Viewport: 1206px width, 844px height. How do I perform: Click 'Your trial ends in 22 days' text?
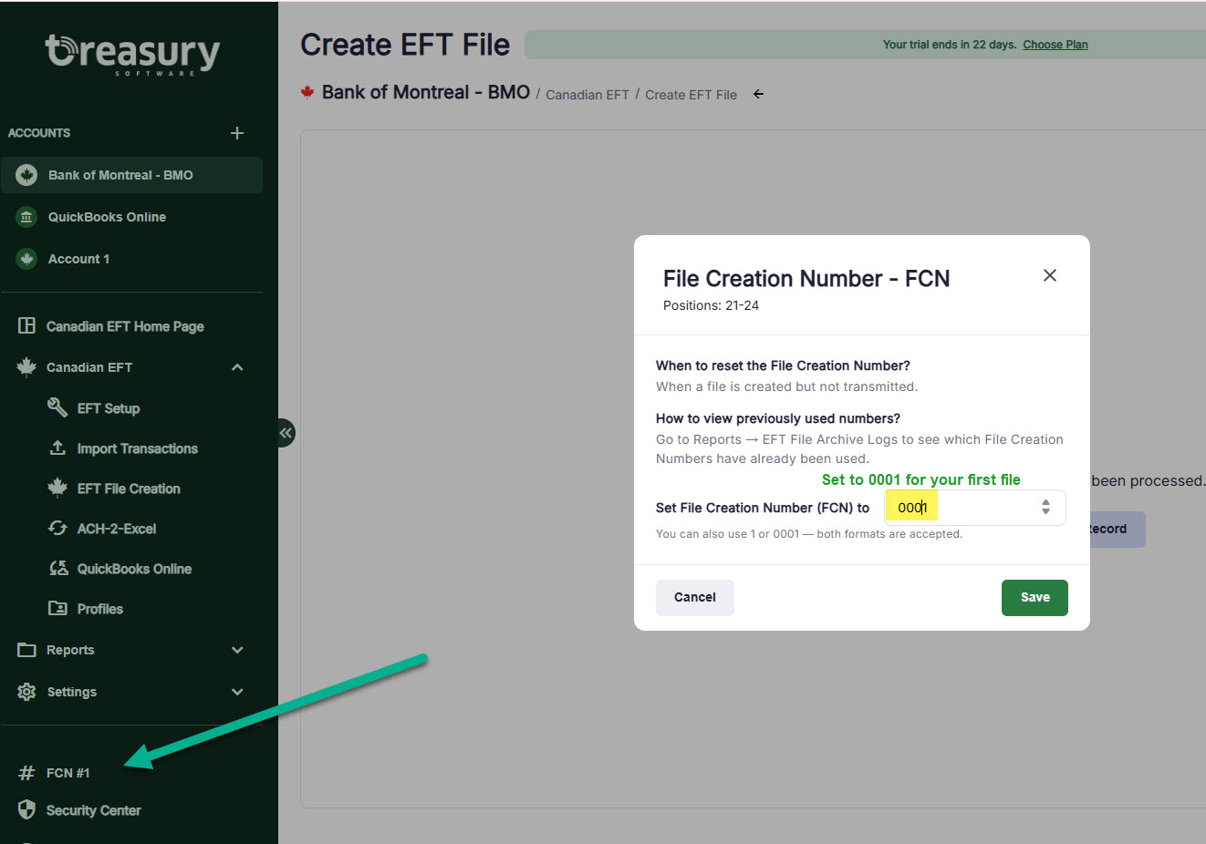(950, 45)
